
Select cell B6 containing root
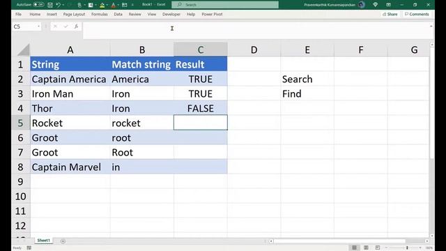[x=142, y=138]
